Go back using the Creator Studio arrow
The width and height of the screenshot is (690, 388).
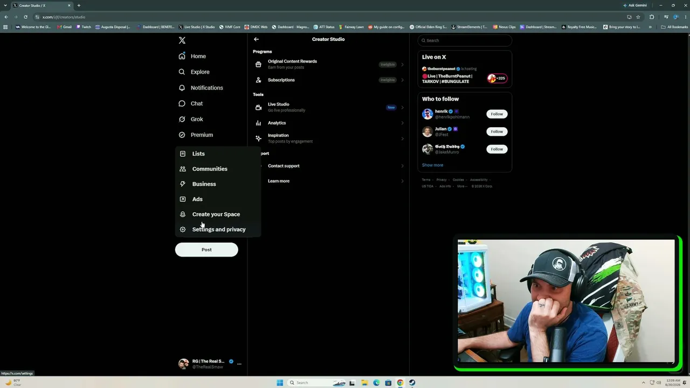(257, 39)
